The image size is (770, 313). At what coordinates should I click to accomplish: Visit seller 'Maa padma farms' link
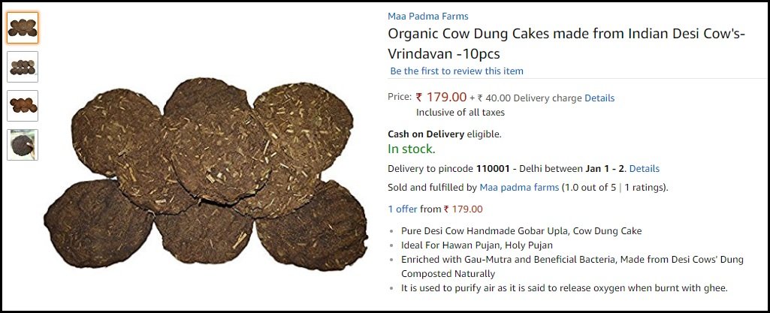coord(519,188)
